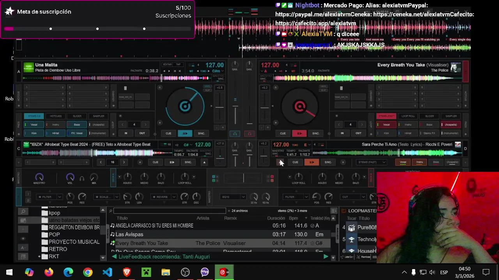Toggle Instru stem on deck D
Screen dimensions: 499x280
[x=419, y=162]
